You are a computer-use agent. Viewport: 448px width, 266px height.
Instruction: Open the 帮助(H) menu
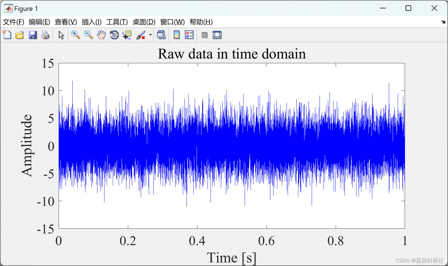coord(201,22)
